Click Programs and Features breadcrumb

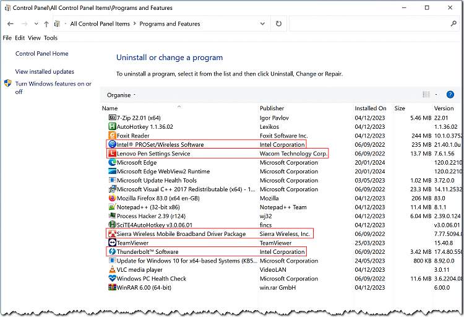tap(170, 24)
